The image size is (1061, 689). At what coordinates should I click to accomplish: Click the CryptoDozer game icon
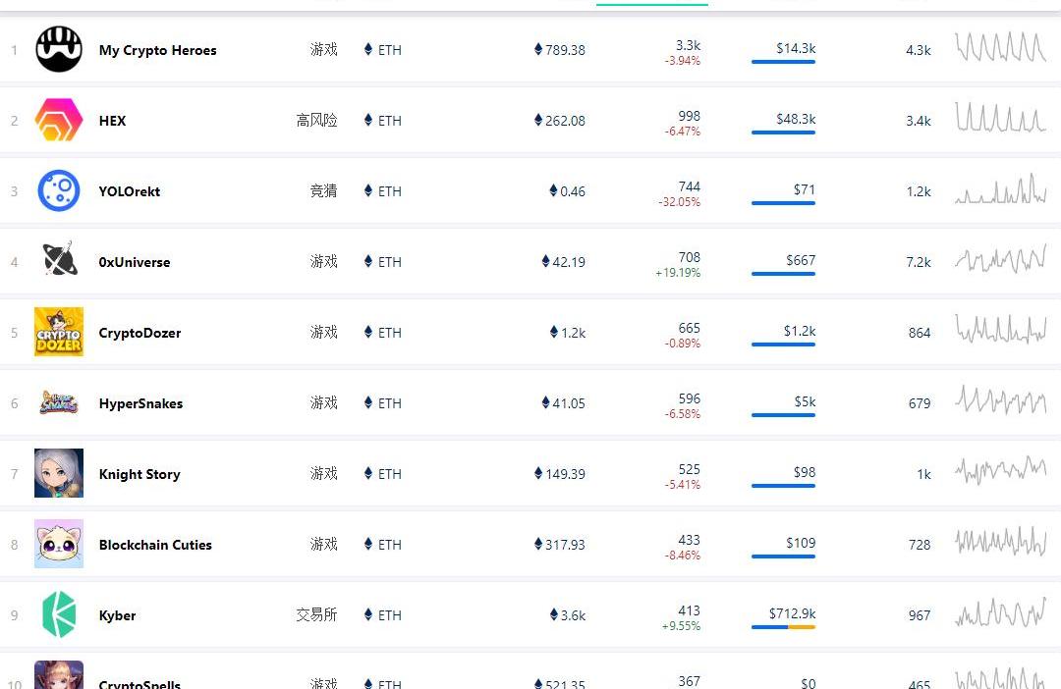(x=59, y=333)
